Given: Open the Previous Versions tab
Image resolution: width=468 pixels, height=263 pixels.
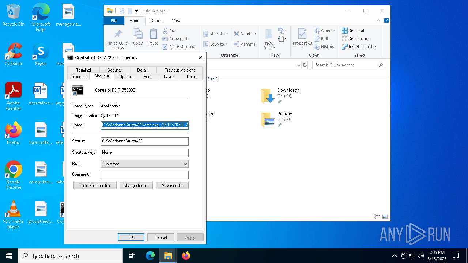Looking at the screenshot, I should point(180,70).
